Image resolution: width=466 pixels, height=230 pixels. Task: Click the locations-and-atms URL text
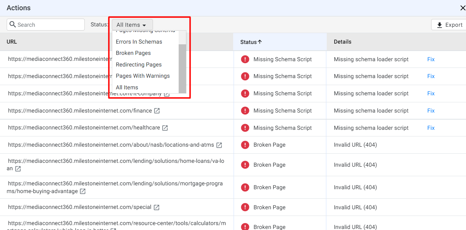point(111,145)
